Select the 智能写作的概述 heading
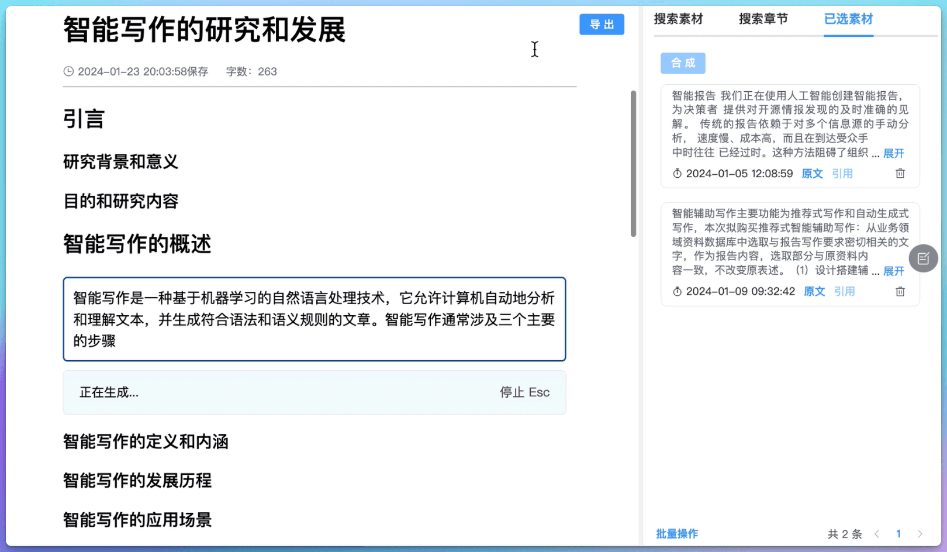947x552 pixels. [137, 244]
